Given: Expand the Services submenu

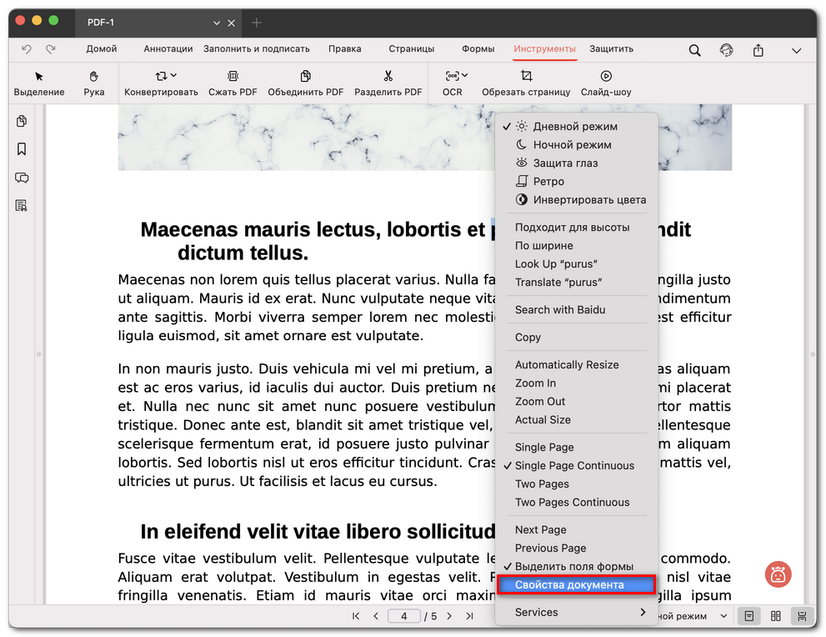Looking at the screenshot, I should tap(579, 612).
